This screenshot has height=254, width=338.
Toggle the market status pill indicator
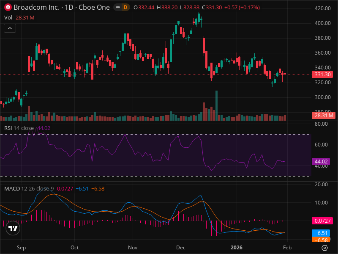click(118, 7)
